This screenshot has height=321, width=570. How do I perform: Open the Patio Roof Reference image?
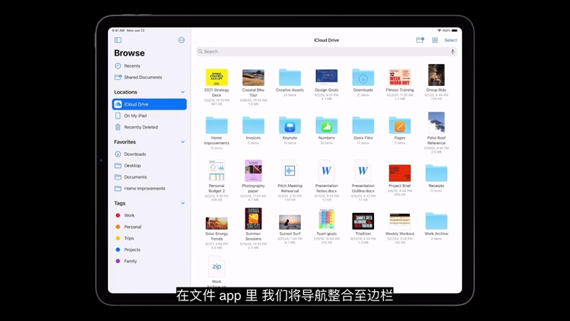click(436, 123)
